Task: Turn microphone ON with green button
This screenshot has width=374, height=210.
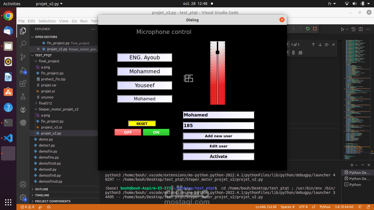Action: pyautogui.click(x=156, y=132)
